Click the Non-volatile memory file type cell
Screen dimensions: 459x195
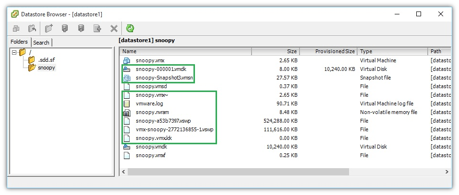[x=388, y=112]
